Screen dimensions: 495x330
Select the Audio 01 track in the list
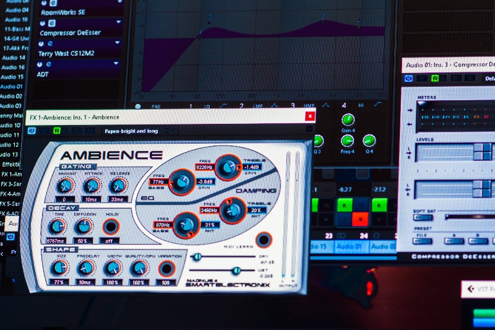point(12,87)
